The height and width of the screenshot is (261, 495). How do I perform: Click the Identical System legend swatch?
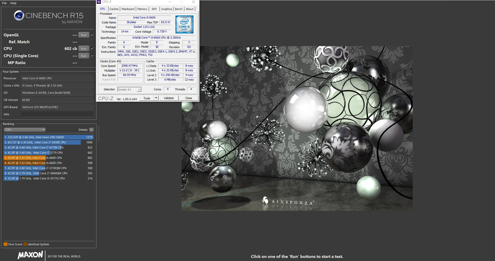coord(25,244)
